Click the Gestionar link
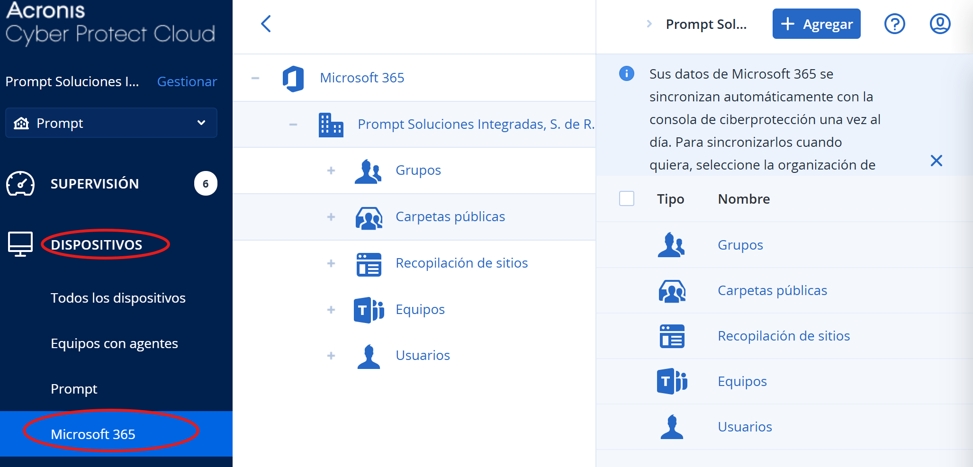Screen dimensions: 973x467 187,81
